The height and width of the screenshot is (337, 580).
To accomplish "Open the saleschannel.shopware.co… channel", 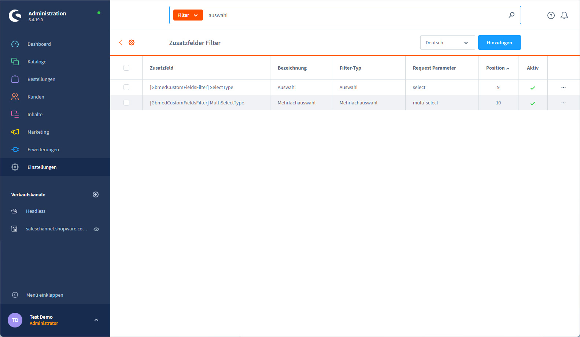I will point(57,229).
